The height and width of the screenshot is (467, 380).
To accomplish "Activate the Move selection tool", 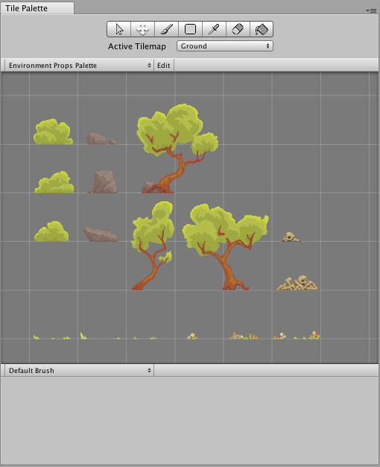I will (142, 29).
